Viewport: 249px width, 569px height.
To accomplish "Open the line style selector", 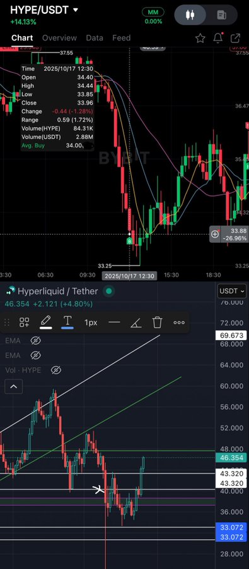I will [114, 322].
